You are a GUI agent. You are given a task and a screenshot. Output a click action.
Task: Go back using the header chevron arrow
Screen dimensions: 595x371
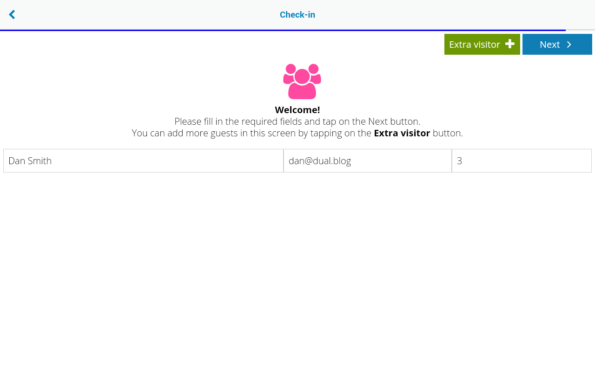[x=12, y=15]
